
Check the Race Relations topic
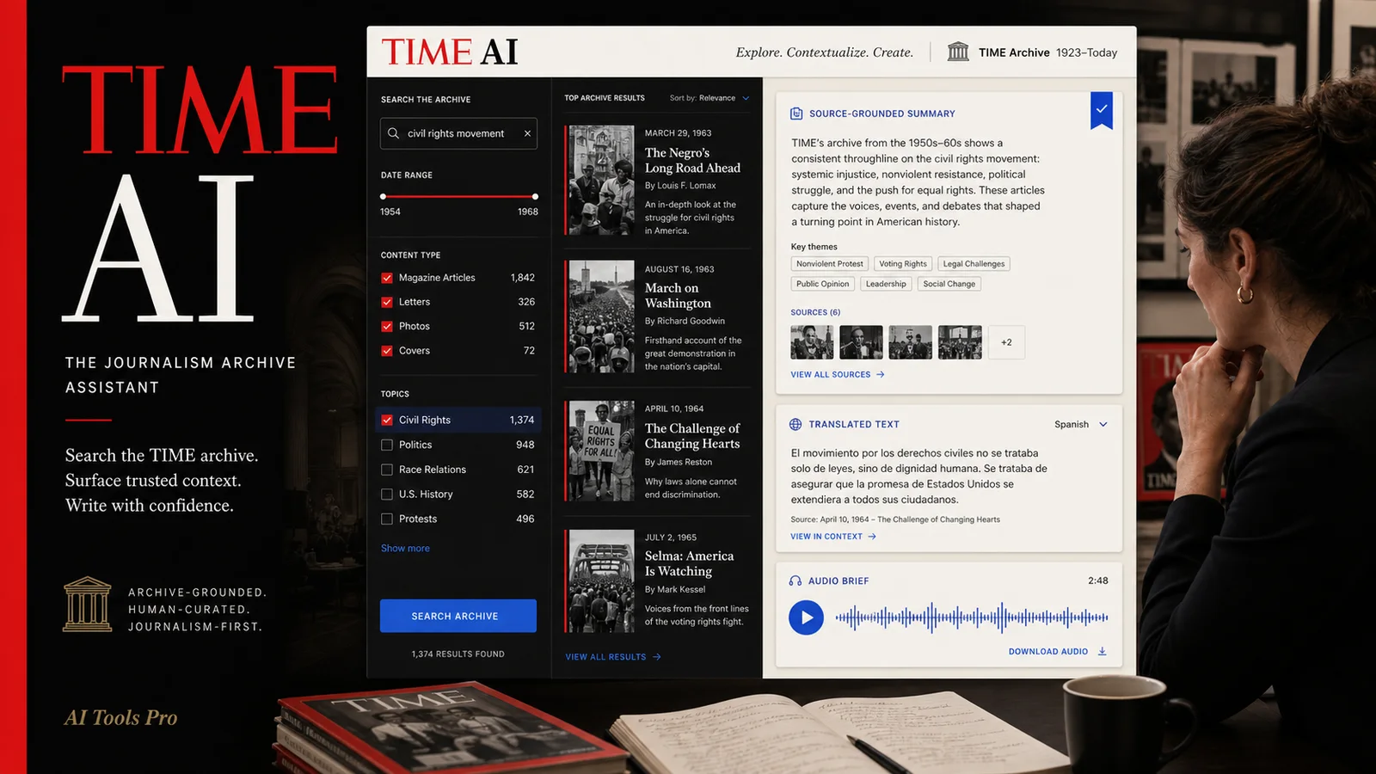387,470
